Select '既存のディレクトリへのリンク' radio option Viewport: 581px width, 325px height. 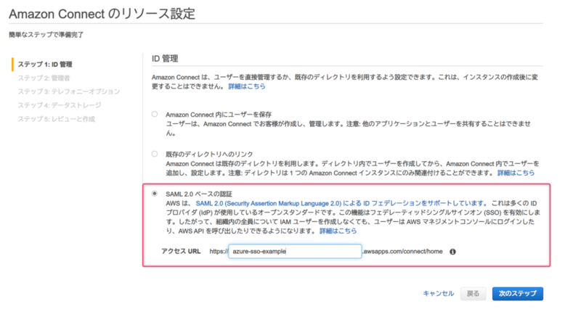(x=155, y=154)
